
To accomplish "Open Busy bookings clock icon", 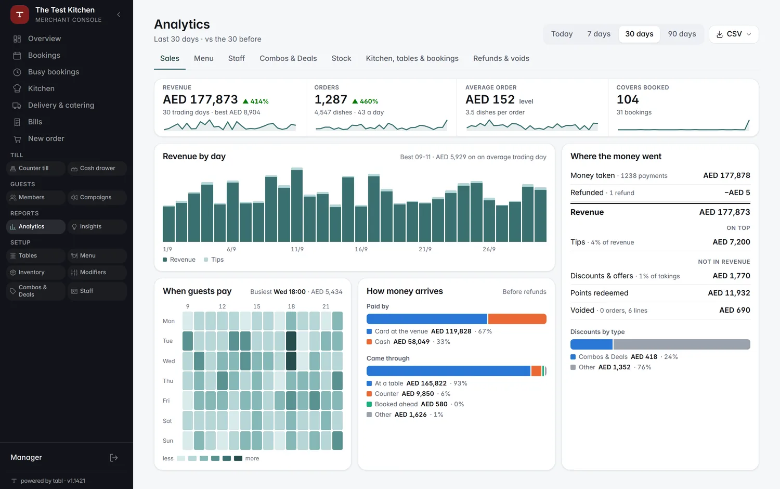I will (17, 72).
